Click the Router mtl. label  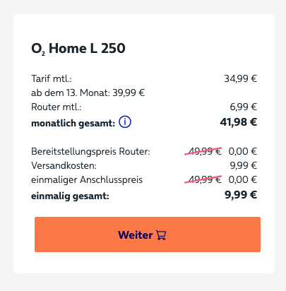coord(56,107)
